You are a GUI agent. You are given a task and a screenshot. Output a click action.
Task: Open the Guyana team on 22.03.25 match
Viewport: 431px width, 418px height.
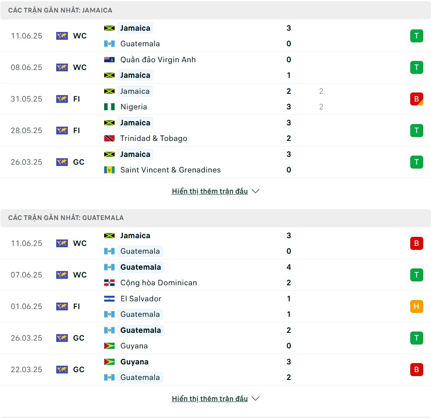pyautogui.click(x=134, y=362)
